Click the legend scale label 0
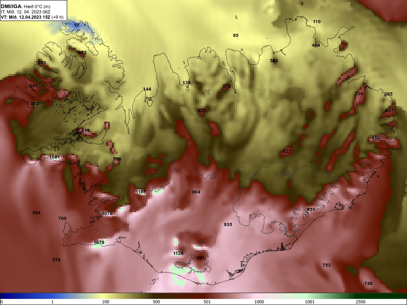407x305 pixels. [2, 302]
